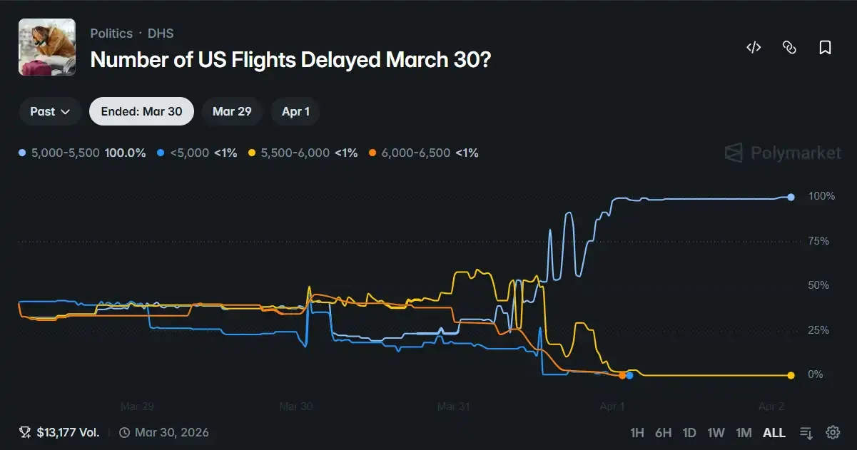The height and width of the screenshot is (450, 857).
Task: Set chart range to 1W
Action: [716, 432]
